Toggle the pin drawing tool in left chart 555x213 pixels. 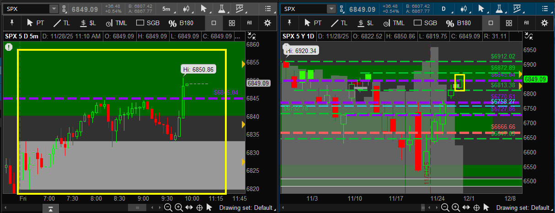tap(11, 23)
